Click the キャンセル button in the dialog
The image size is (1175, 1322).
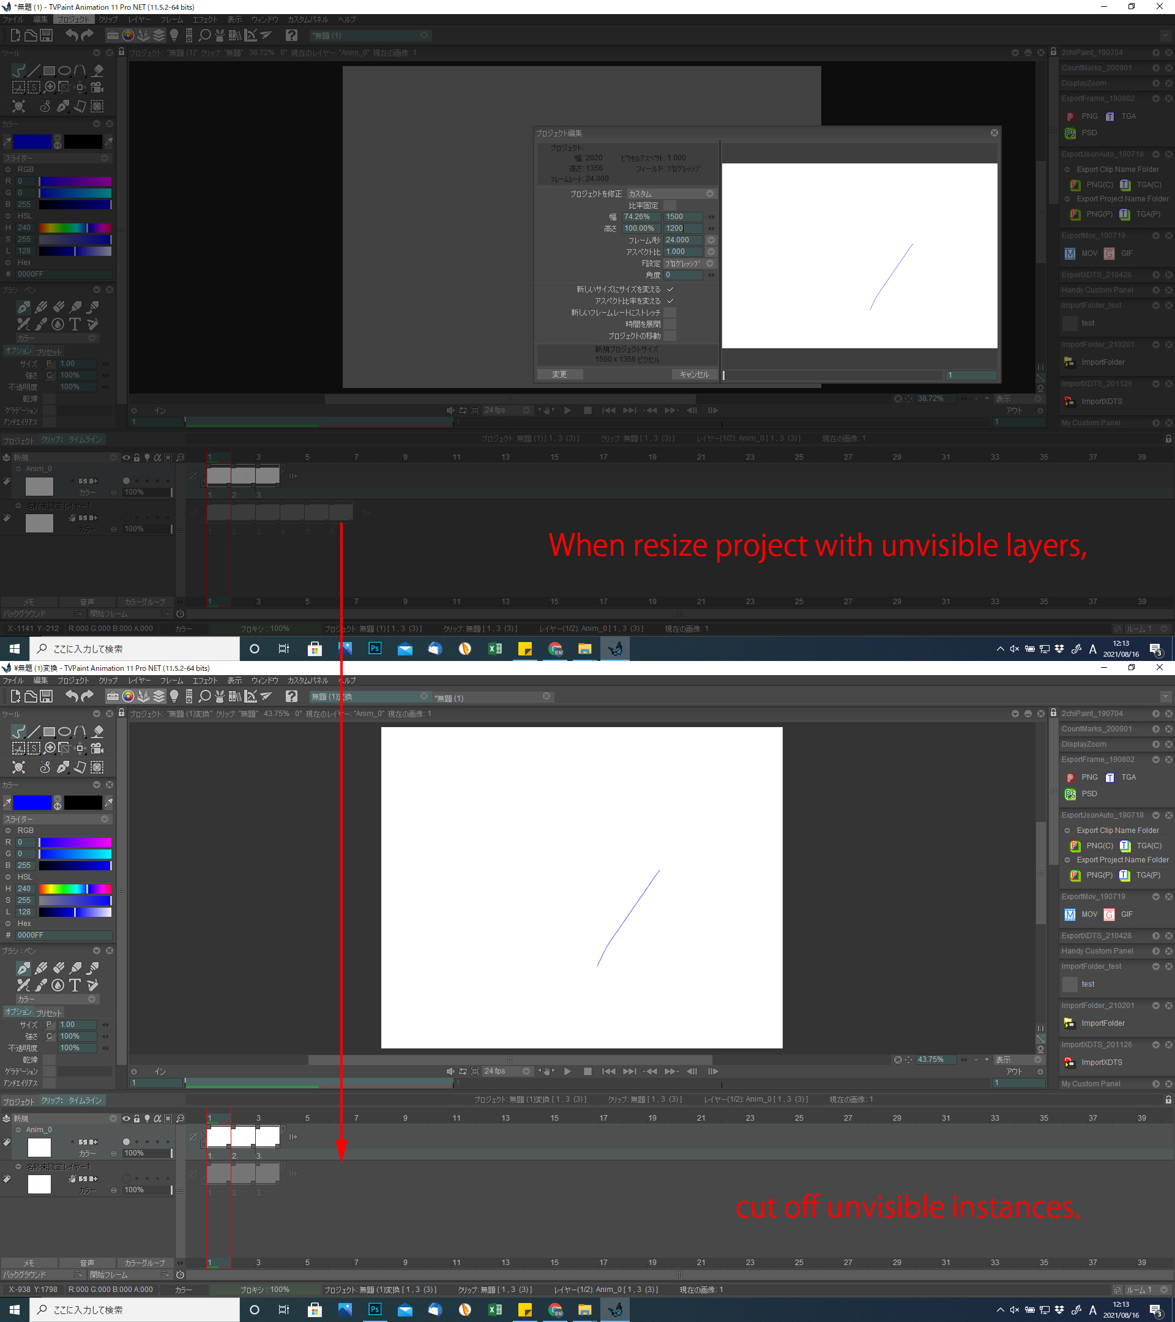(695, 374)
